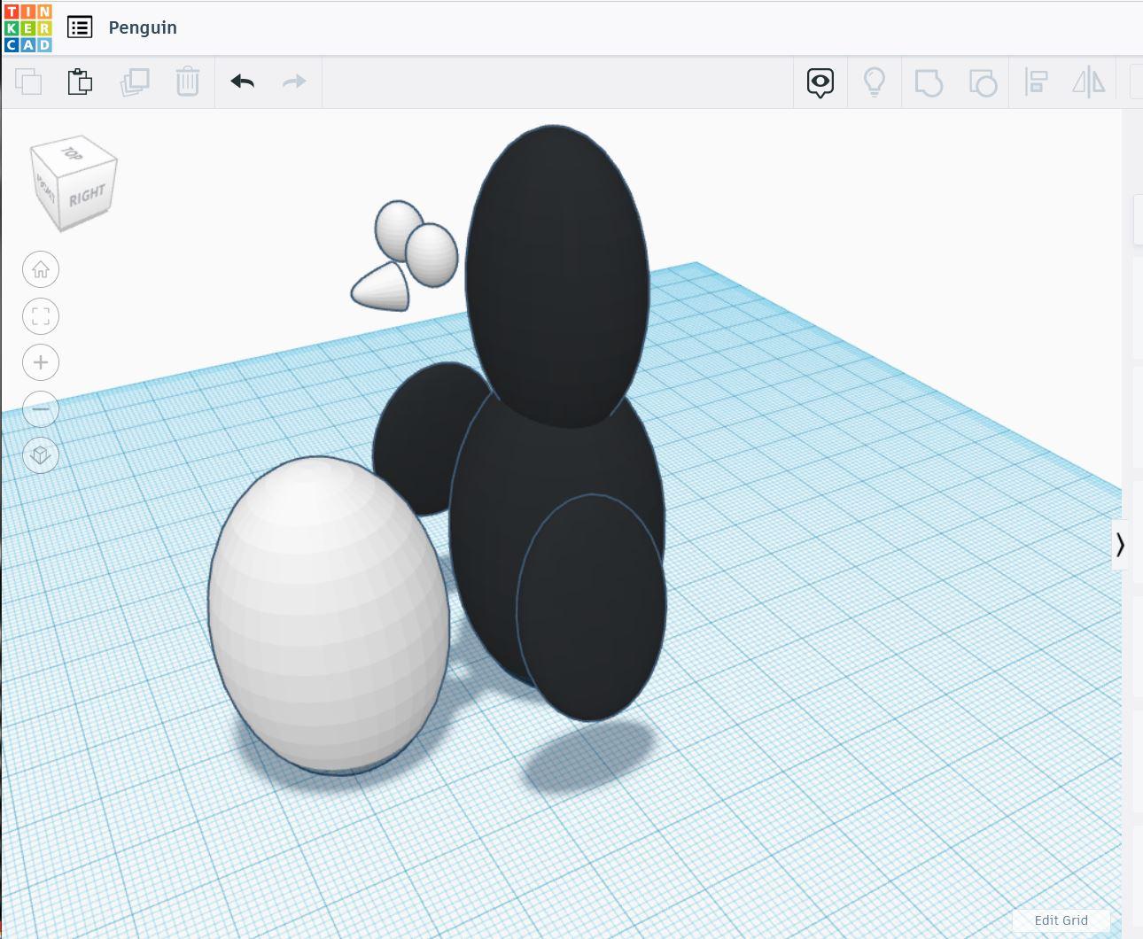Toggle the Notes visibility icon
This screenshot has width=1143, height=939.
(x=820, y=83)
